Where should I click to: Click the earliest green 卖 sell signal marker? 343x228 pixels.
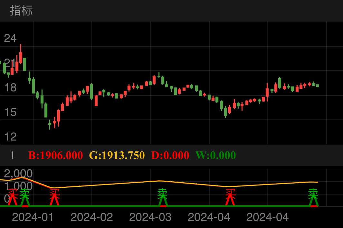pos(24,197)
